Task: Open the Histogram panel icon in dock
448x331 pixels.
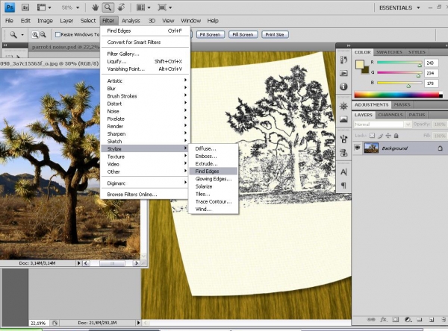Action: (343, 119)
